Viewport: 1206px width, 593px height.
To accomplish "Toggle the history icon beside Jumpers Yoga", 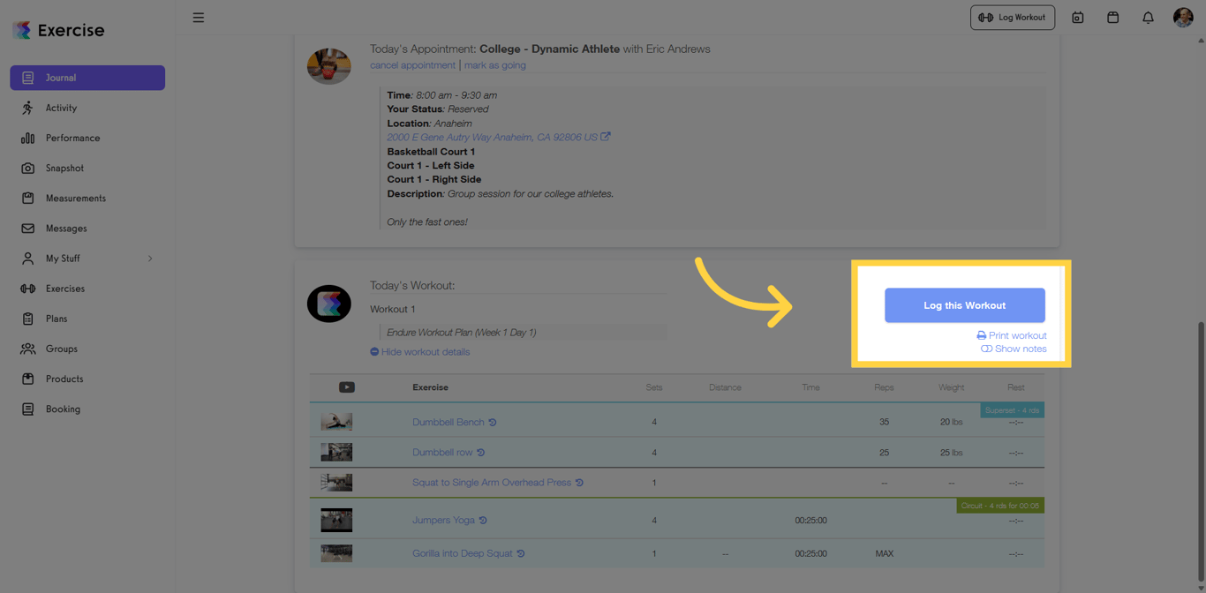I will [482, 521].
